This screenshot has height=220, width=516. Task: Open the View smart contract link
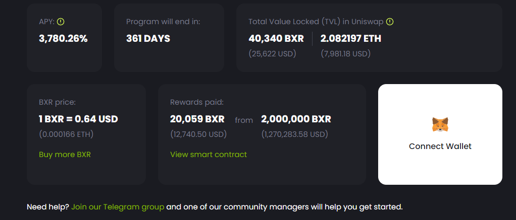pos(209,155)
